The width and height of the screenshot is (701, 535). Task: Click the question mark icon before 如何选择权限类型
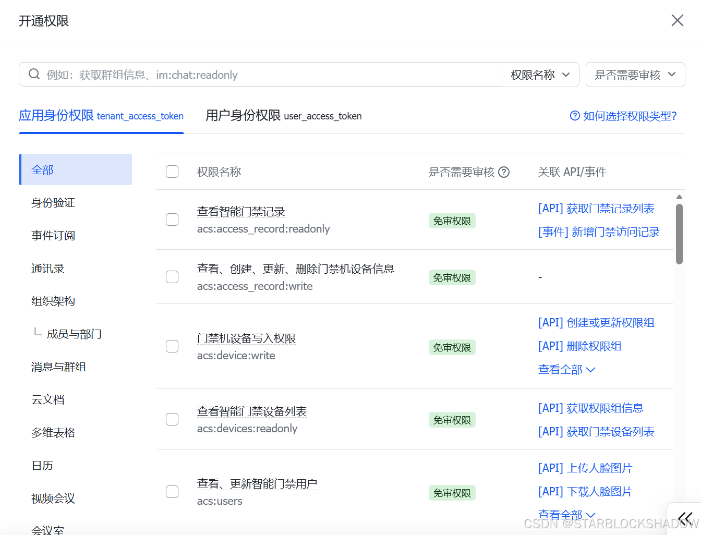tap(574, 115)
